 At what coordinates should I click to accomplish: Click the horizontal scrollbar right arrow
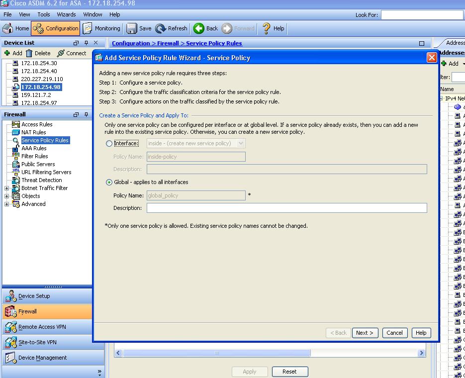point(421,353)
